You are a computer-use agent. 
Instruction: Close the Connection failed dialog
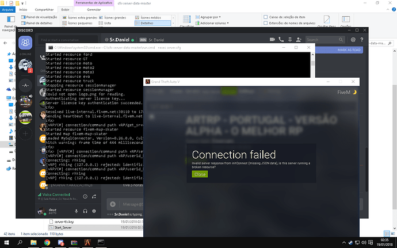[200, 174]
